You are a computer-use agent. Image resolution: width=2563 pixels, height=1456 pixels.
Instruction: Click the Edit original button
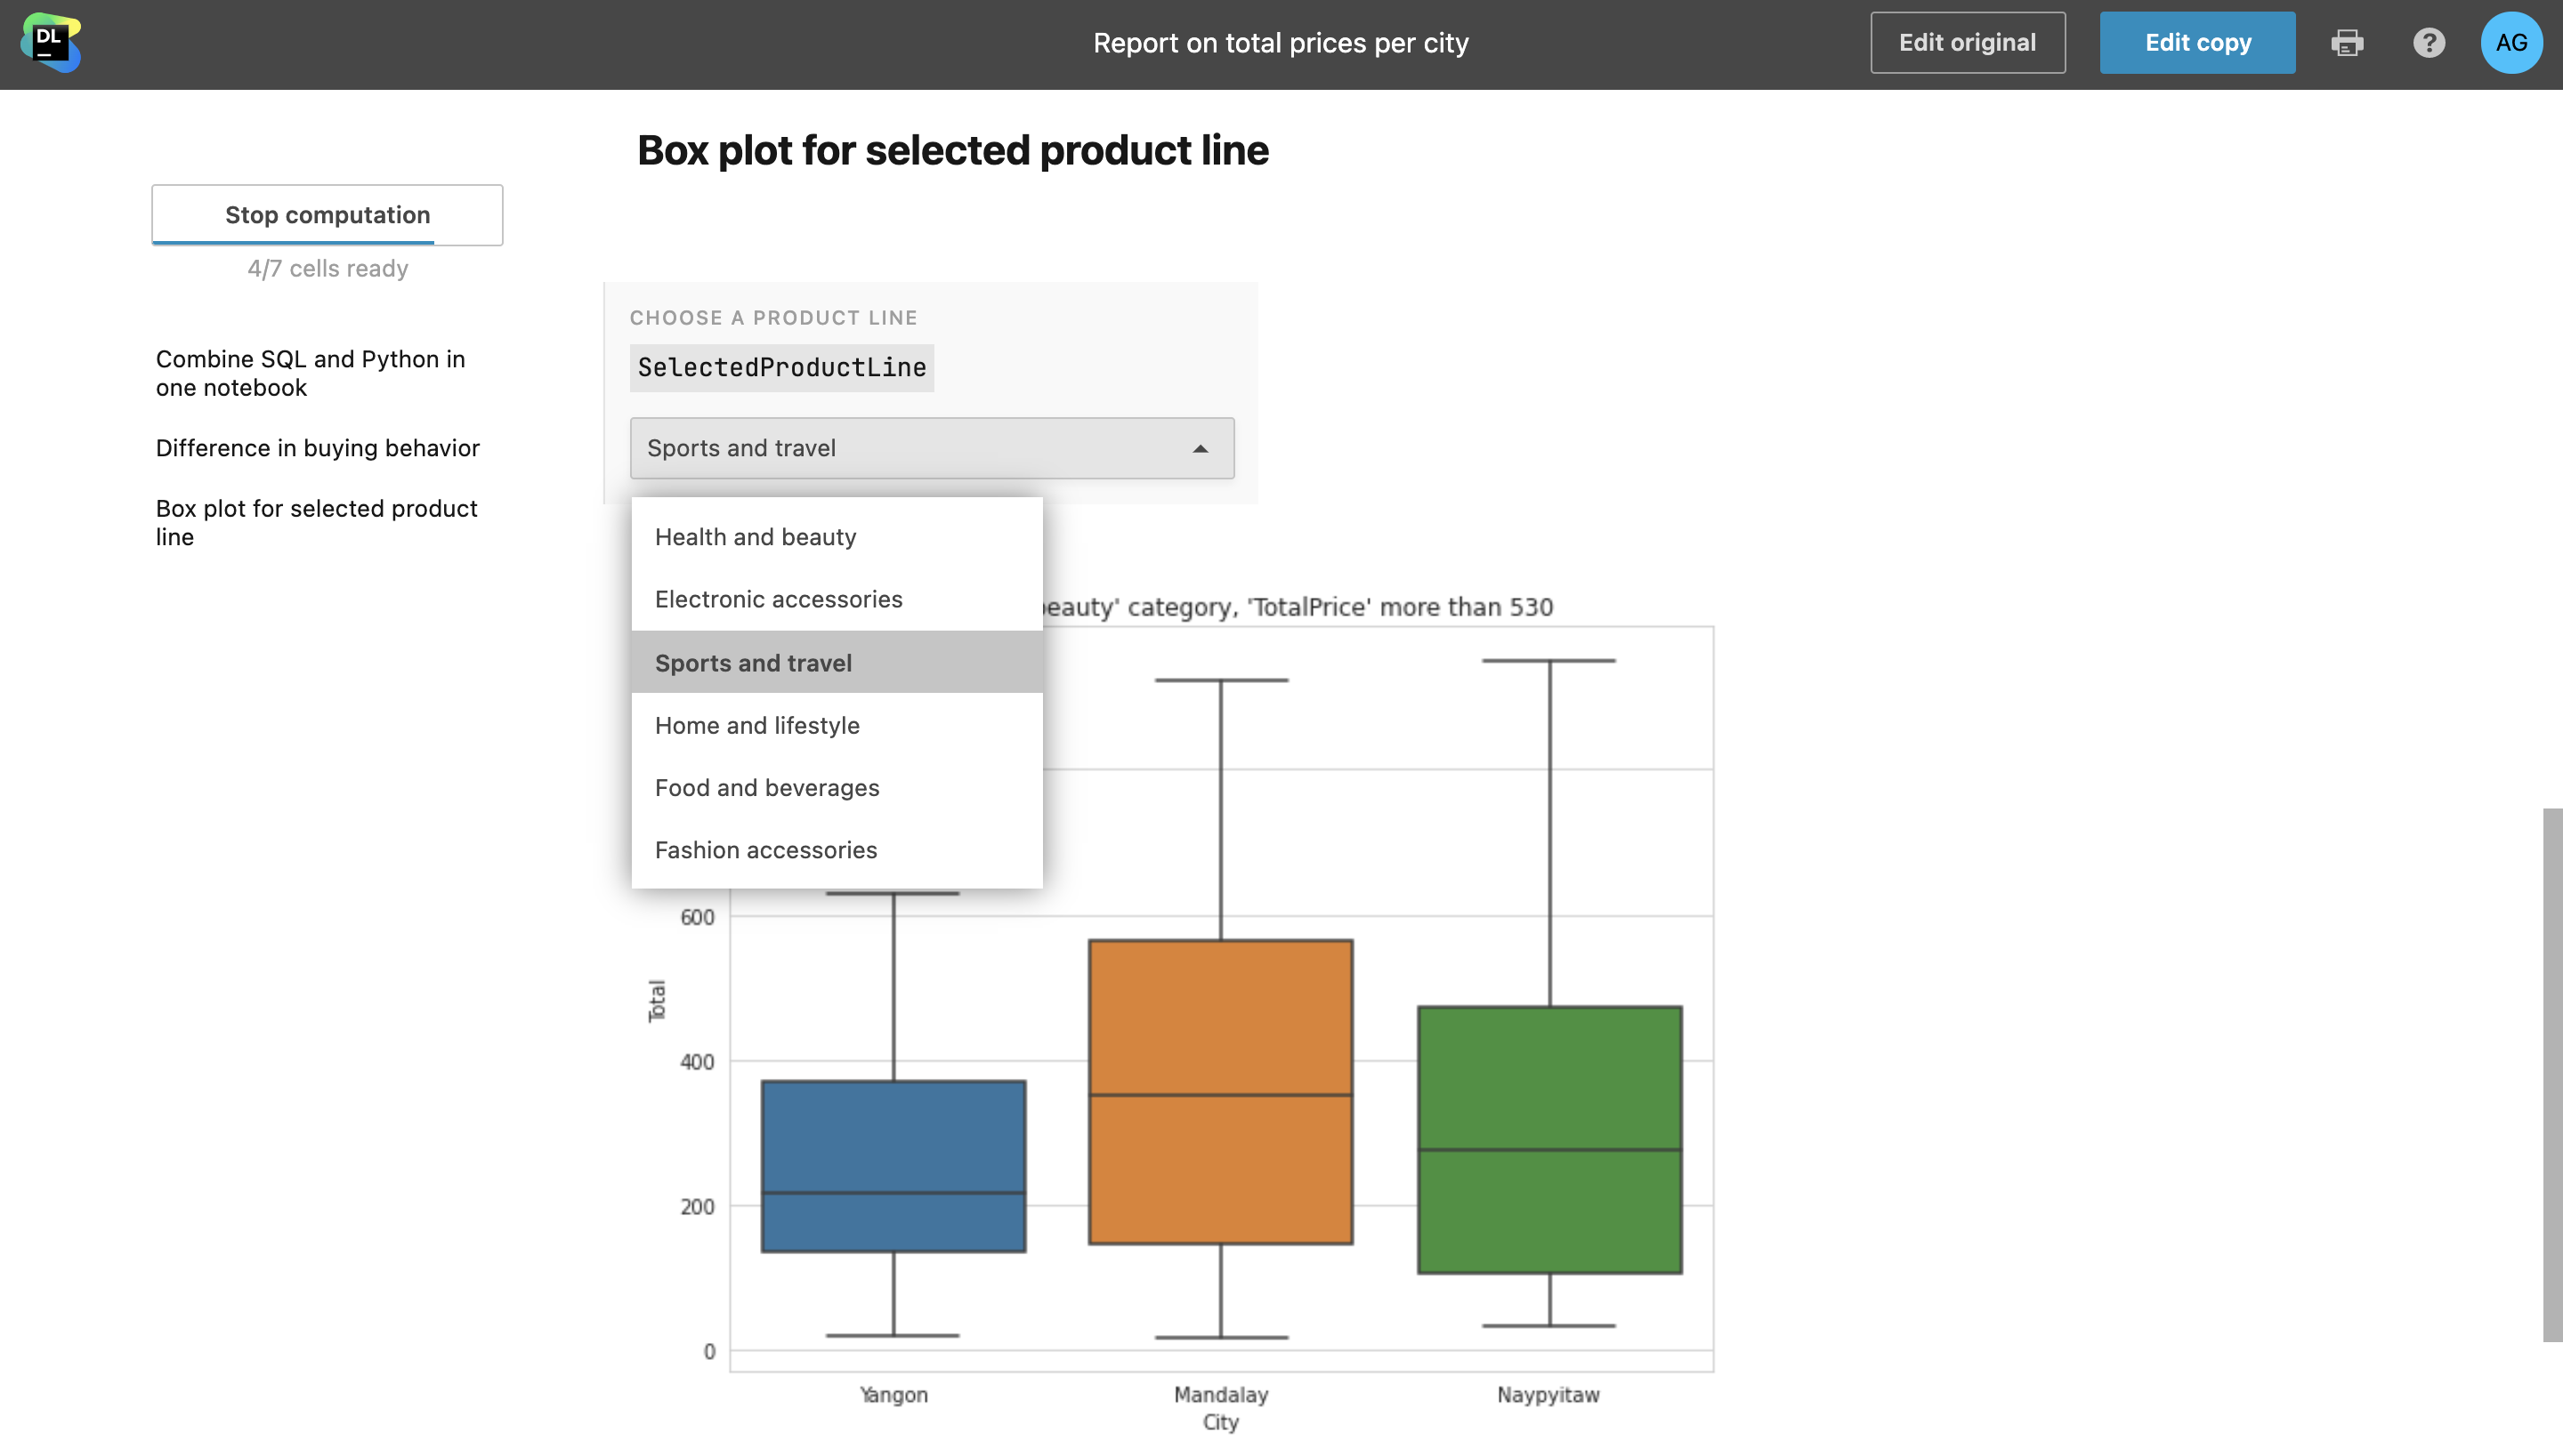point(1967,43)
